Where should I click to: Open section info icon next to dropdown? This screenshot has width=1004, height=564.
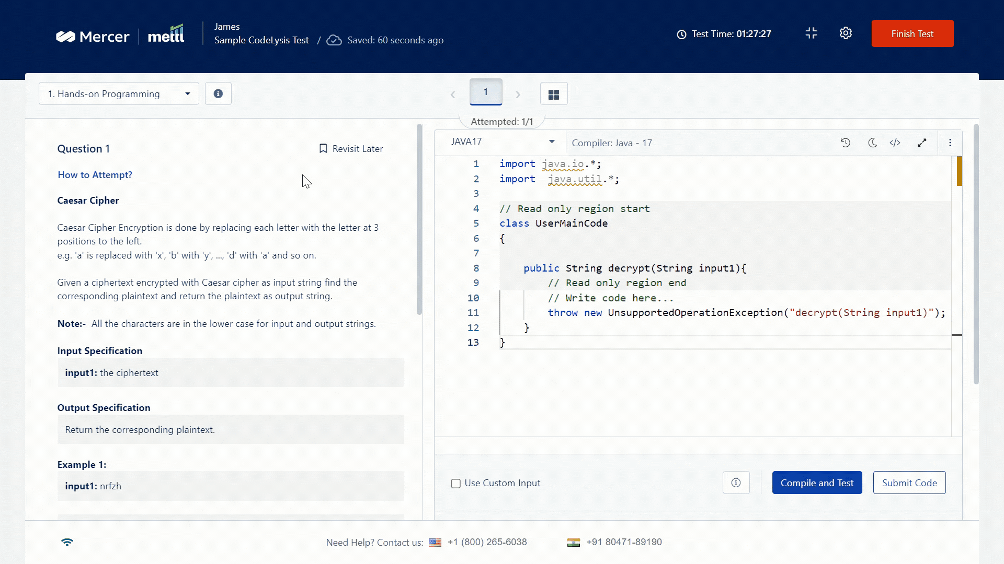pos(218,93)
